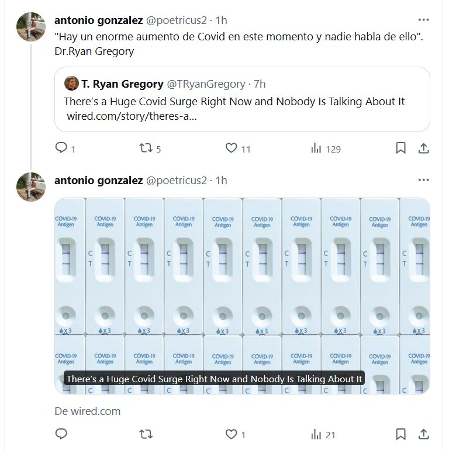View analytics showing 129 views
The width and height of the screenshot is (449, 450).
point(316,148)
